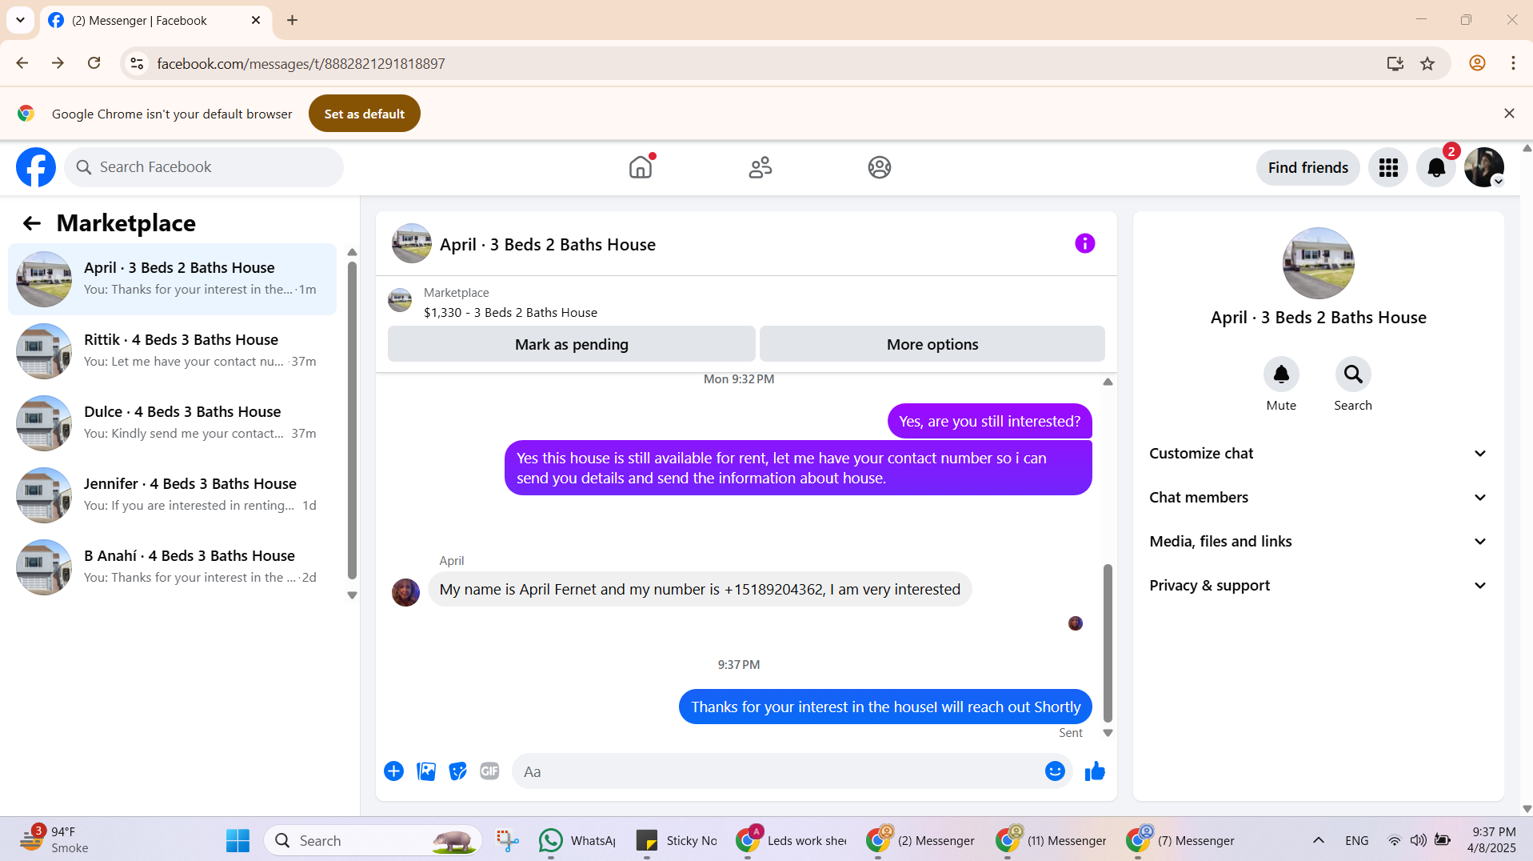The height and width of the screenshot is (861, 1533).
Task: Open Leds work sheet Chrome taskbar window
Action: [x=792, y=840]
